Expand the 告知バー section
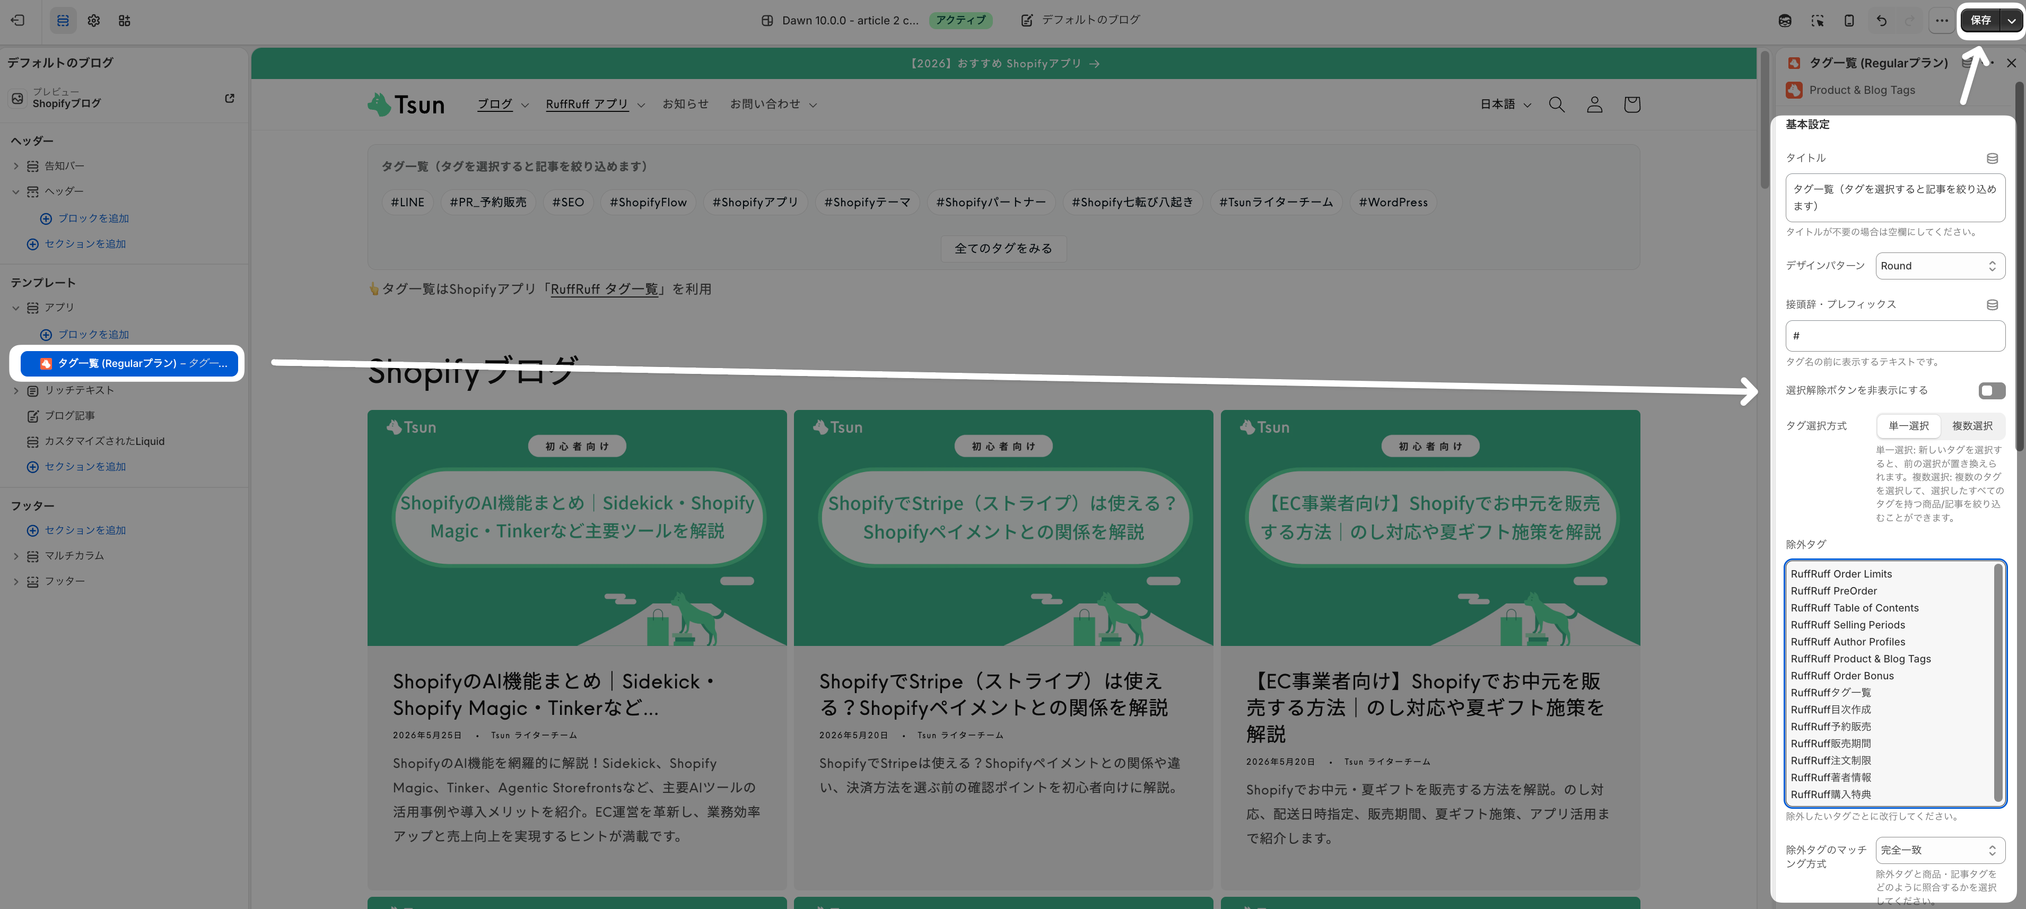Image resolution: width=2026 pixels, height=909 pixels. point(16,166)
